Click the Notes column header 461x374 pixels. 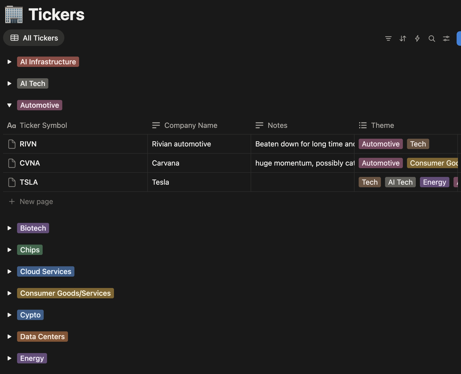point(303,125)
